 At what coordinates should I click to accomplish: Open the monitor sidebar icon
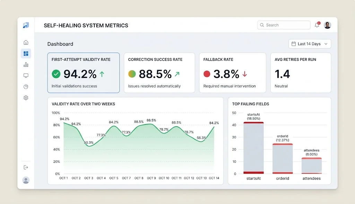click(x=26, y=75)
